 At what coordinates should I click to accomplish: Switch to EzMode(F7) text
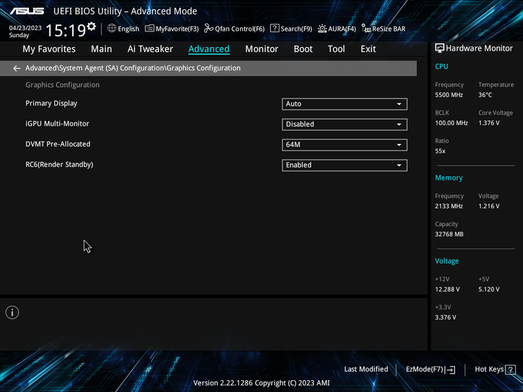(424, 369)
